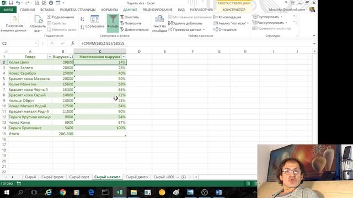This screenshot has width=353, height=198.
Task: Open File Explorer from the taskbar
Action: coord(133,193)
